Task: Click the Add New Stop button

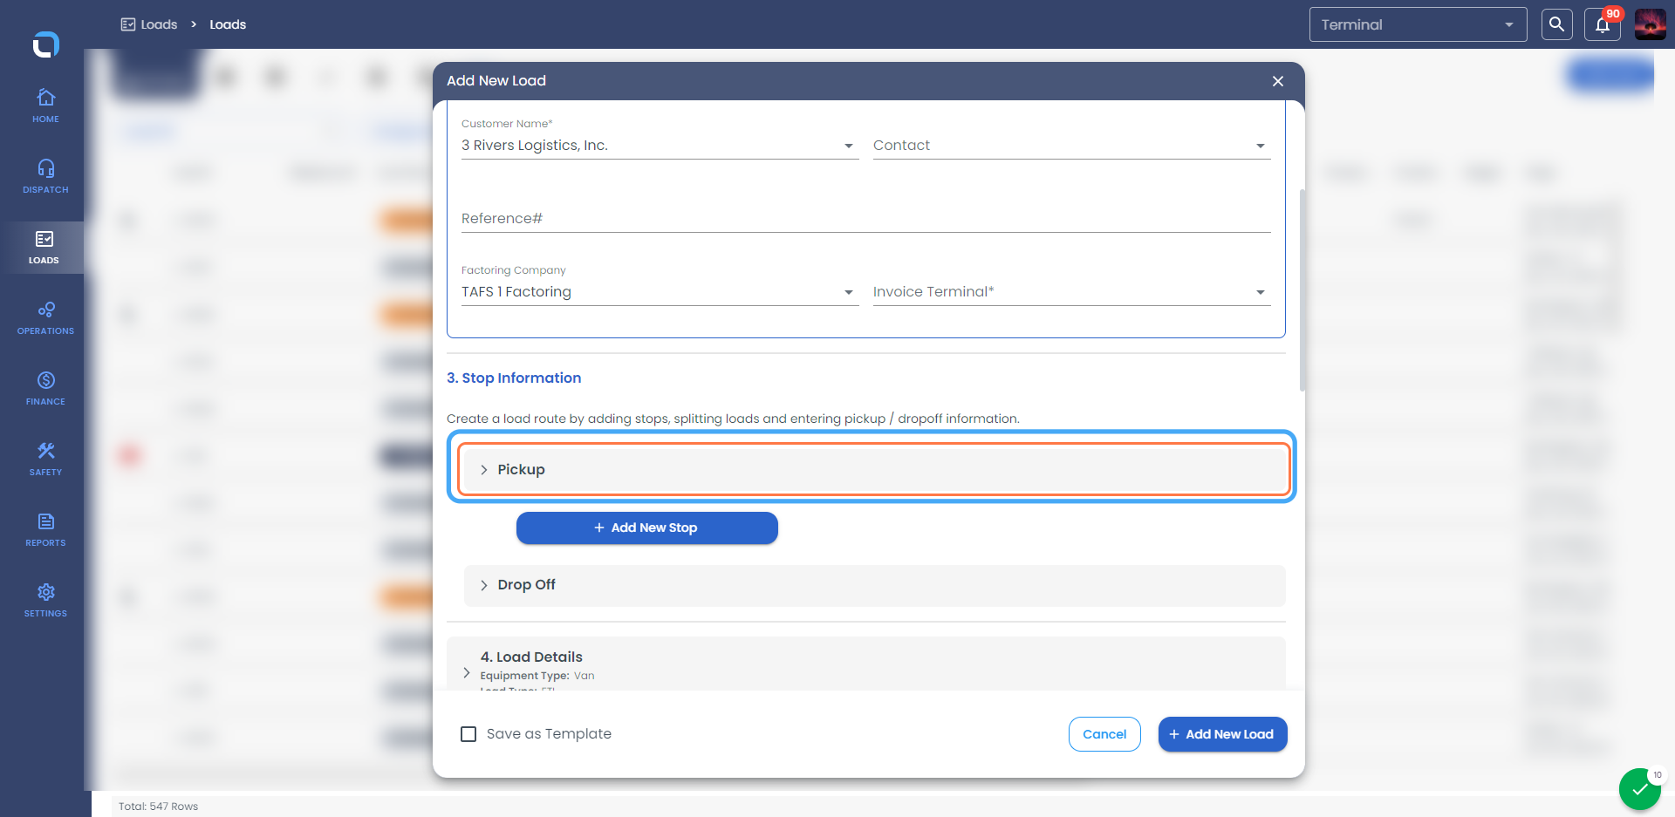Action: 646,528
